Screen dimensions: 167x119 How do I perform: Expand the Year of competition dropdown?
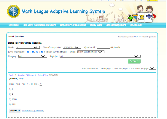point(72,47)
